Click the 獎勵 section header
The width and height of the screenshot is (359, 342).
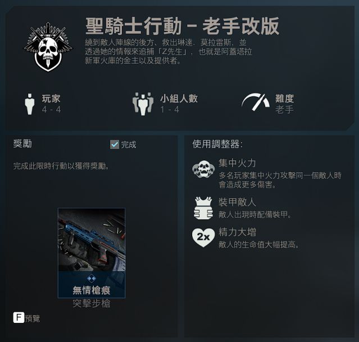click(22, 144)
